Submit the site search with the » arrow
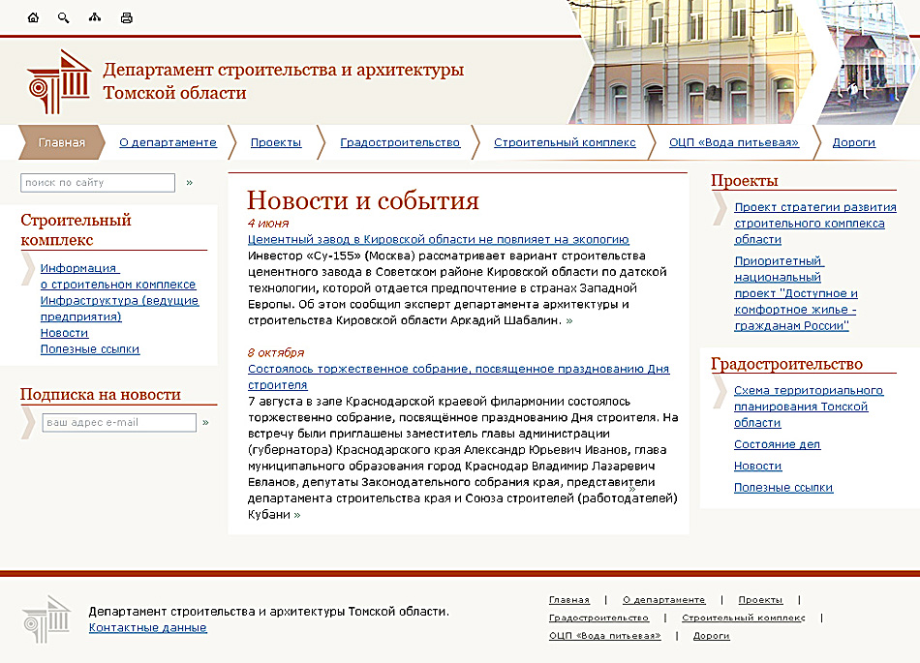This screenshot has height=663, width=920. tap(190, 182)
